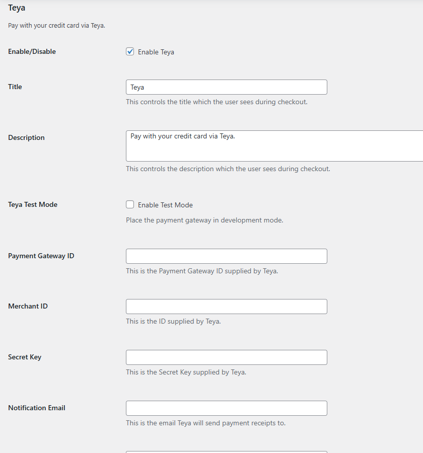This screenshot has height=453, width=423.
Task: Click the 'Merchant ID' field label
Action: (28, 306)
